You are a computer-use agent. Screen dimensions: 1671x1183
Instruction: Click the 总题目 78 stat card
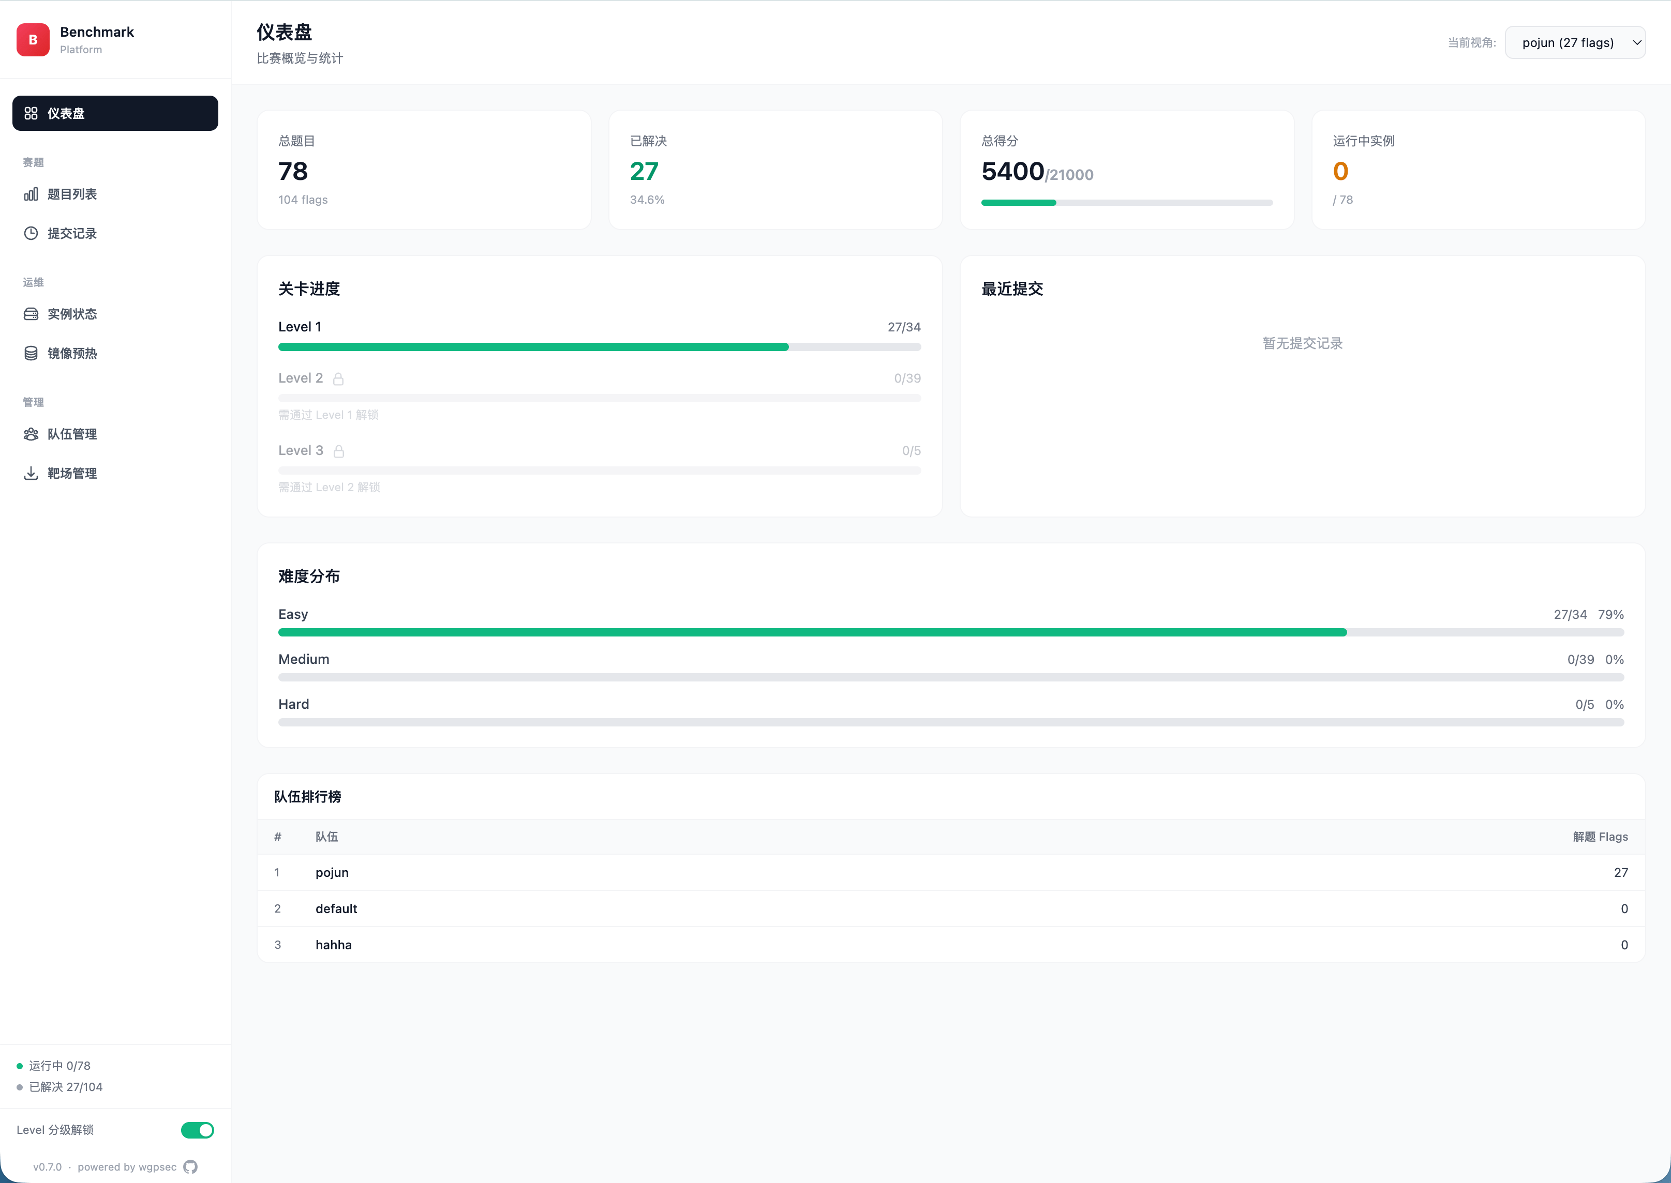[x=424, y=170]
